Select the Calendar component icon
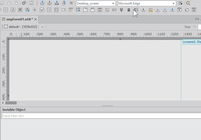 (x=100, y=10)
